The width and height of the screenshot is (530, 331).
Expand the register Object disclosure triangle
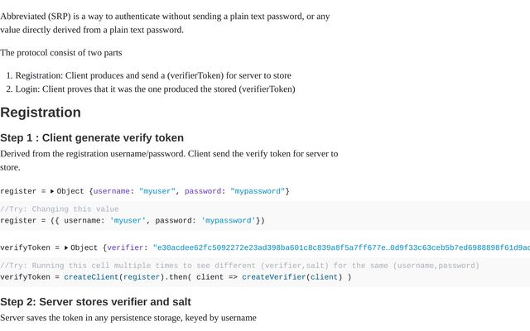pos(52,191)
